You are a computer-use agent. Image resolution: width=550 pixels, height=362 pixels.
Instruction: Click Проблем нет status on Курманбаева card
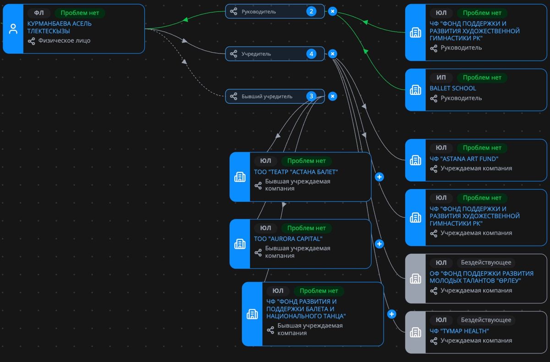click(x=80, y=13)
